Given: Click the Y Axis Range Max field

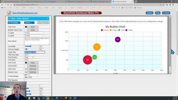Looking at the screenshot, I should (x=33, y=77).
